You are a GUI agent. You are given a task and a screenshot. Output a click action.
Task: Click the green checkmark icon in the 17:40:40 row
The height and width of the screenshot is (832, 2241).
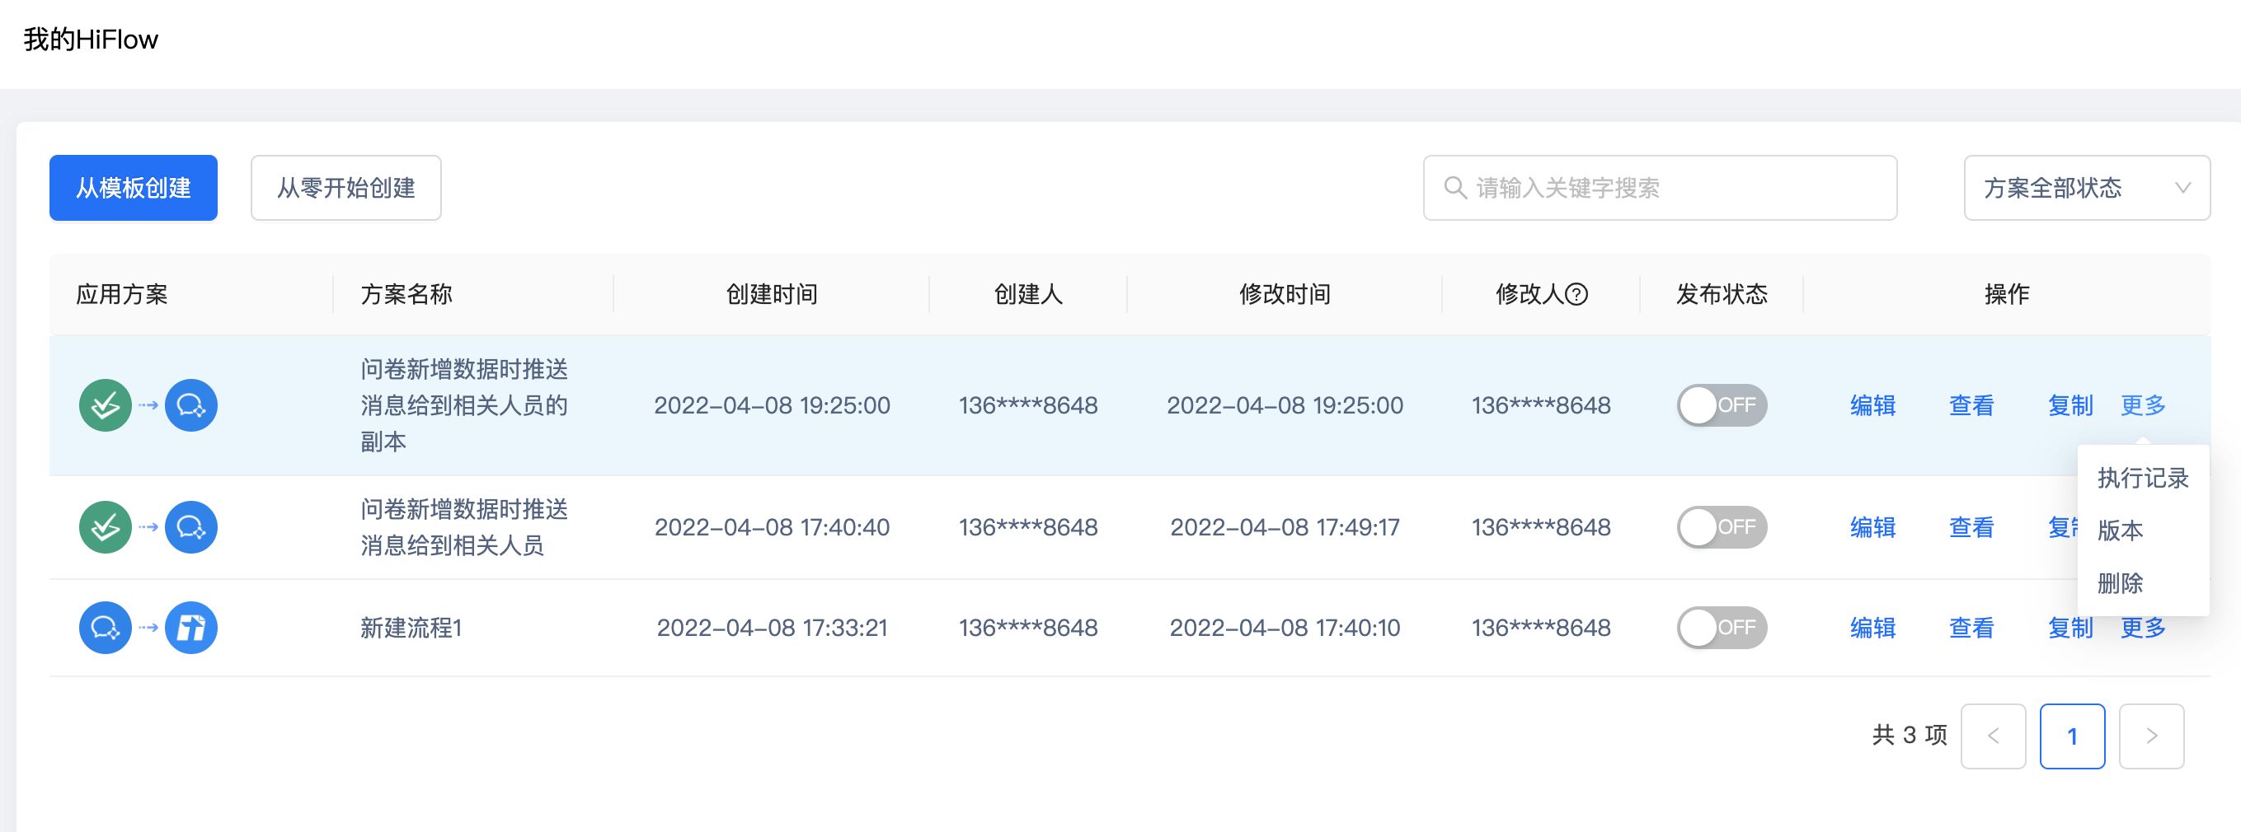pos(106,527)
